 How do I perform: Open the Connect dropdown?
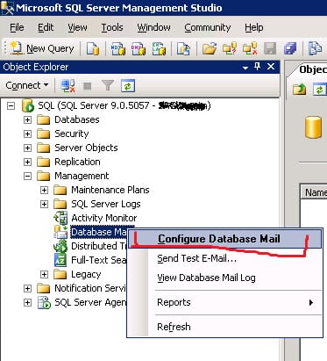27,85
